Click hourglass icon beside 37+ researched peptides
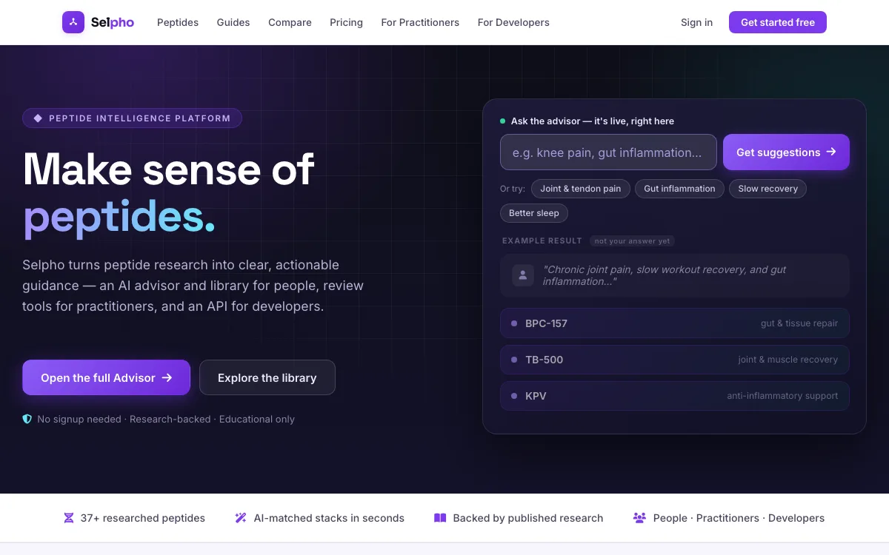889x555 pixels. (x=69, y=518)
